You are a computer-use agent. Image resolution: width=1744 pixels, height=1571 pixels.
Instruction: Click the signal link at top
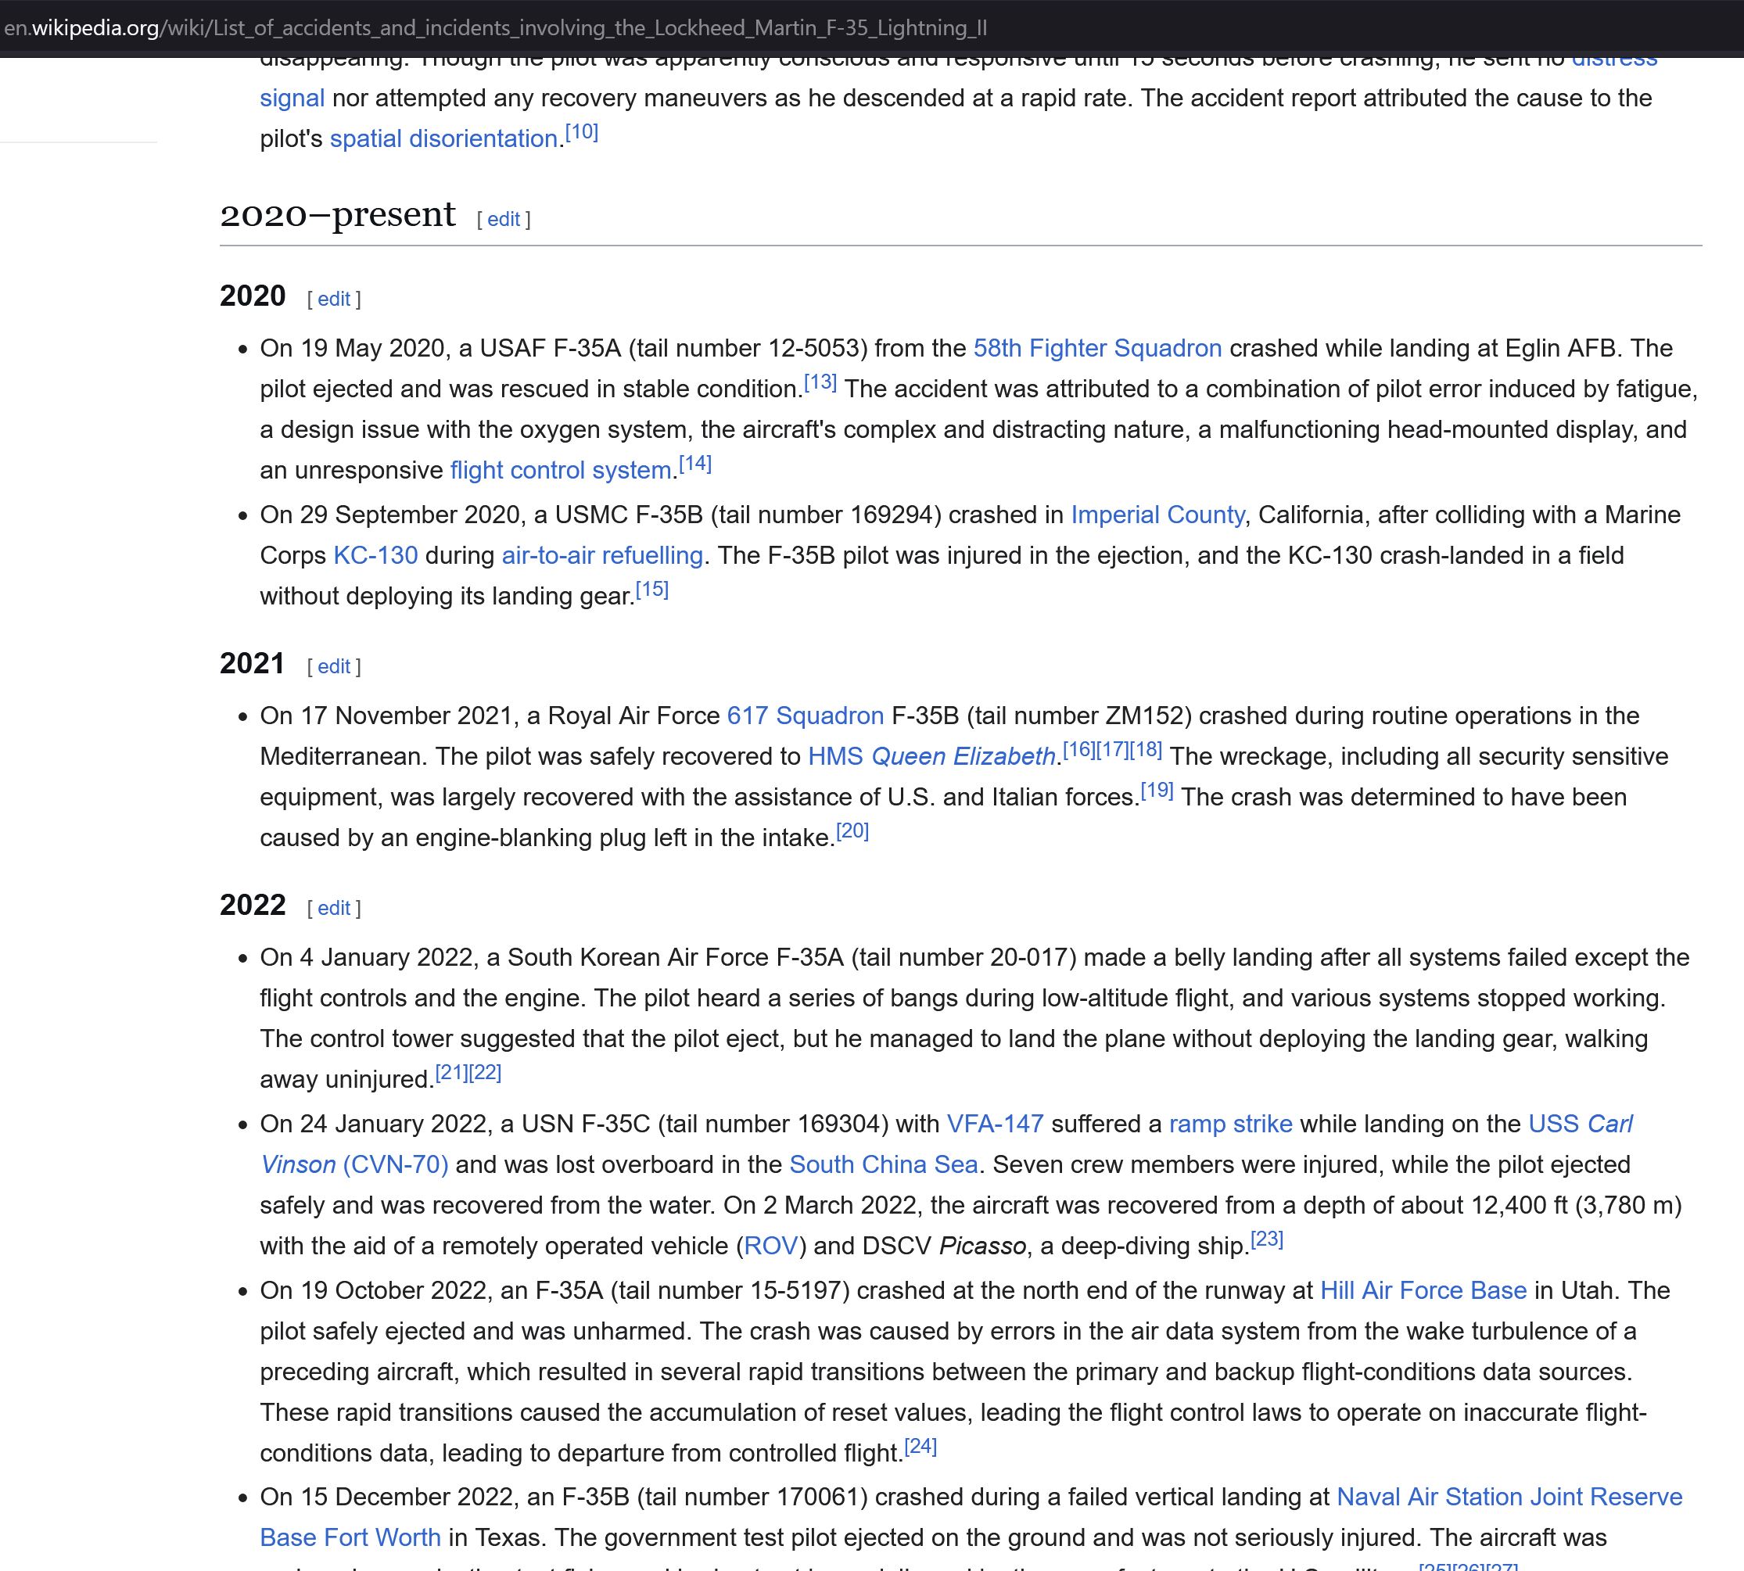point(292,99)
